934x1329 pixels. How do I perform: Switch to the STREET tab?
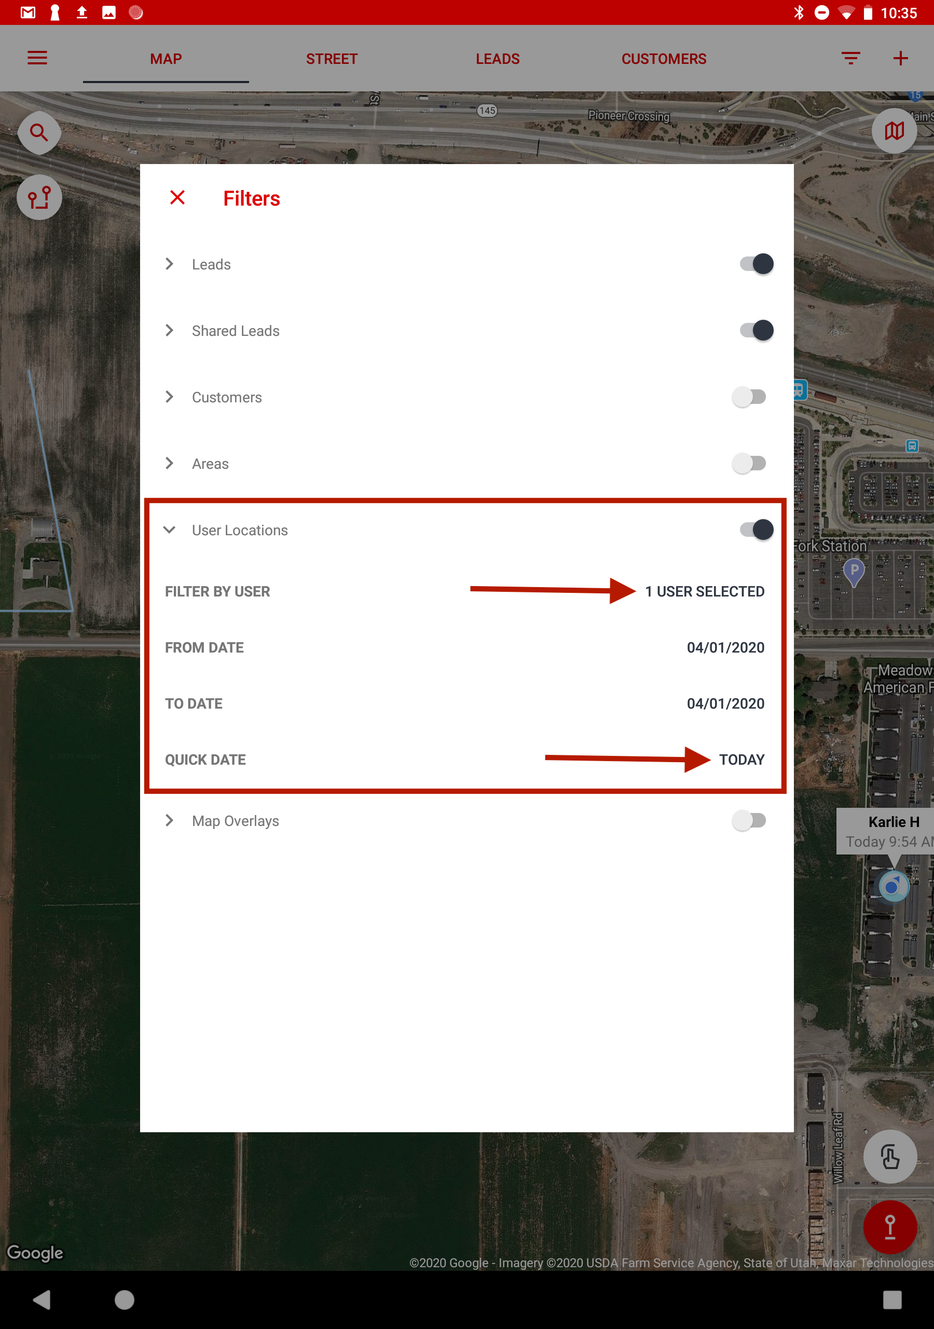[332, 59]
